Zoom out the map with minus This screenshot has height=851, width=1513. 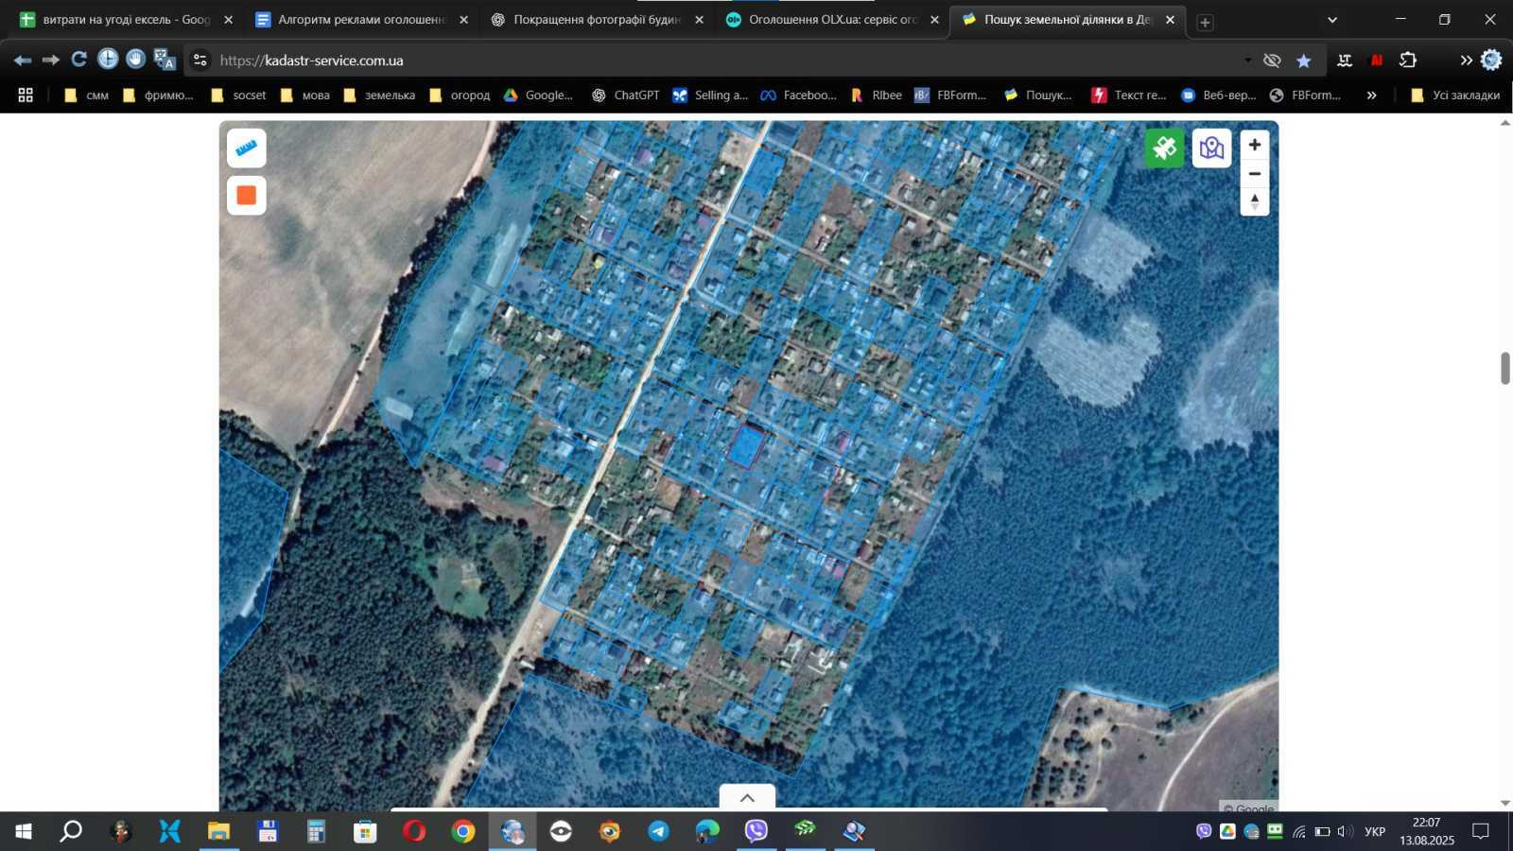point(1255,174)
